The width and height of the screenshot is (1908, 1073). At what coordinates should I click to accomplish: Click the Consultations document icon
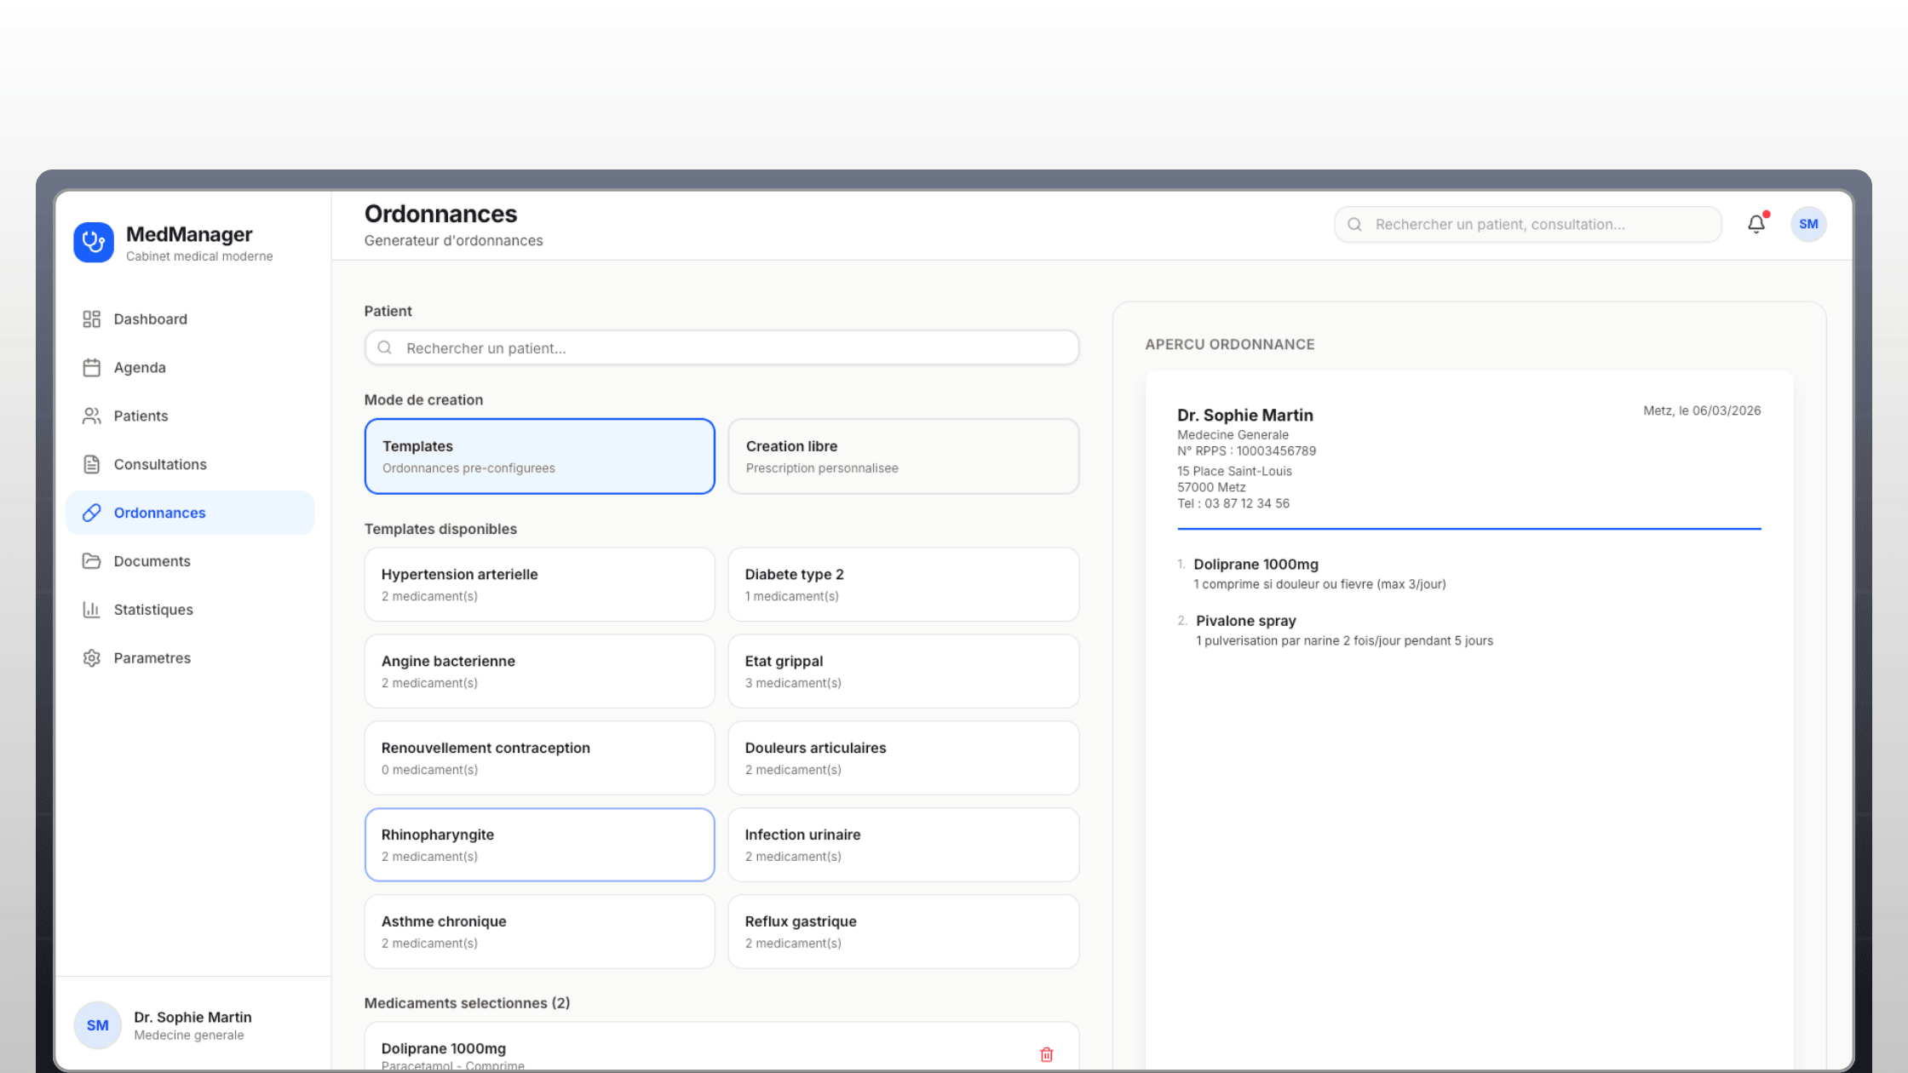click(x=93, y=464)
